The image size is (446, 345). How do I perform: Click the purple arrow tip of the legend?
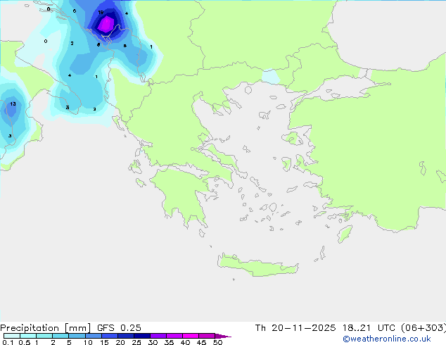point(223,336)
